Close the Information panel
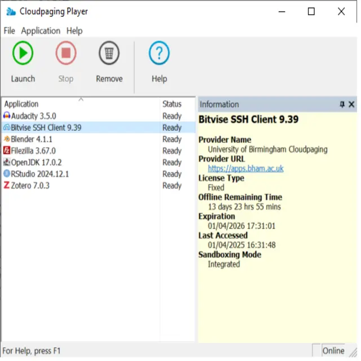The height and width of the screenshot is (361, 361). (x=351, y=104)
